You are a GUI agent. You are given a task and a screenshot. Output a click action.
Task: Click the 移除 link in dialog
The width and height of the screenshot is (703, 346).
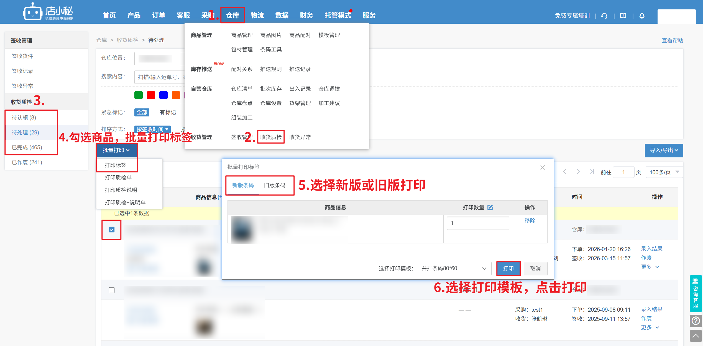coord(530,221)
